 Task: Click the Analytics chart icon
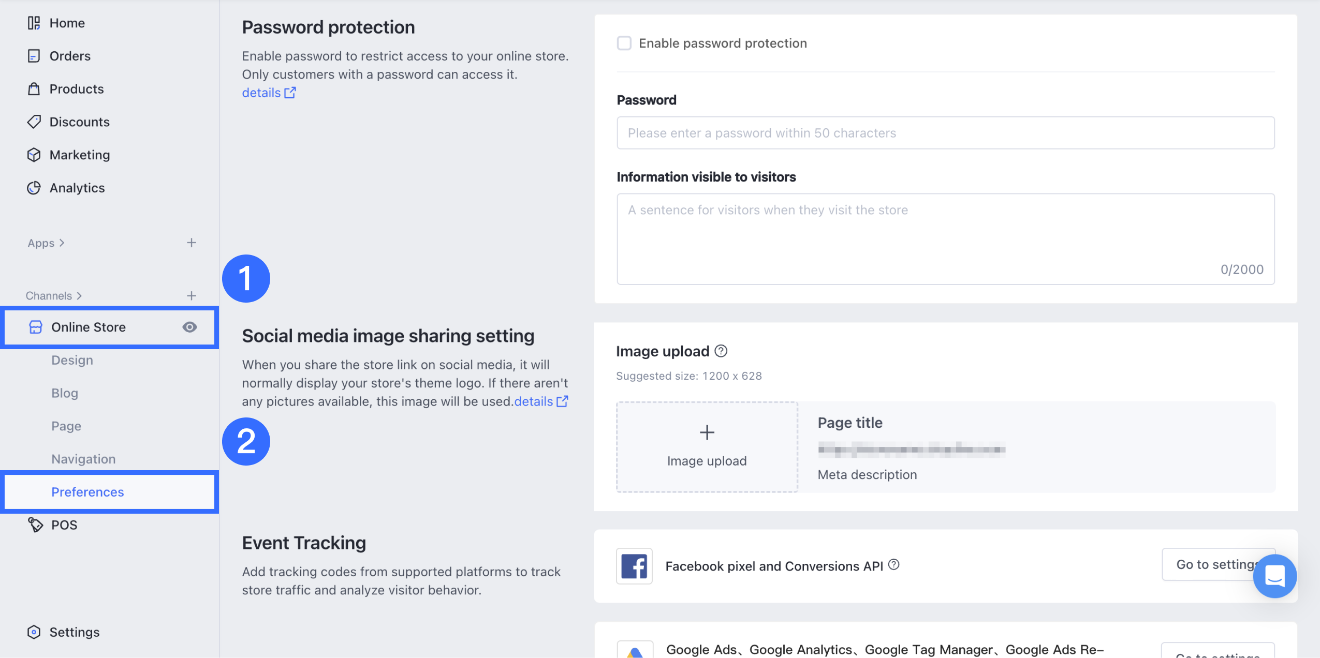34,188
